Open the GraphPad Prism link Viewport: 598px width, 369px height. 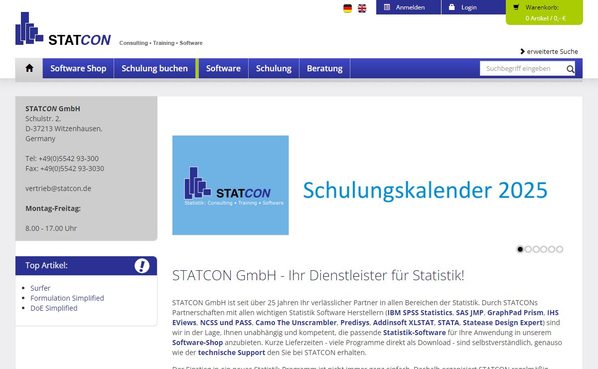click(x=515, y=313)
